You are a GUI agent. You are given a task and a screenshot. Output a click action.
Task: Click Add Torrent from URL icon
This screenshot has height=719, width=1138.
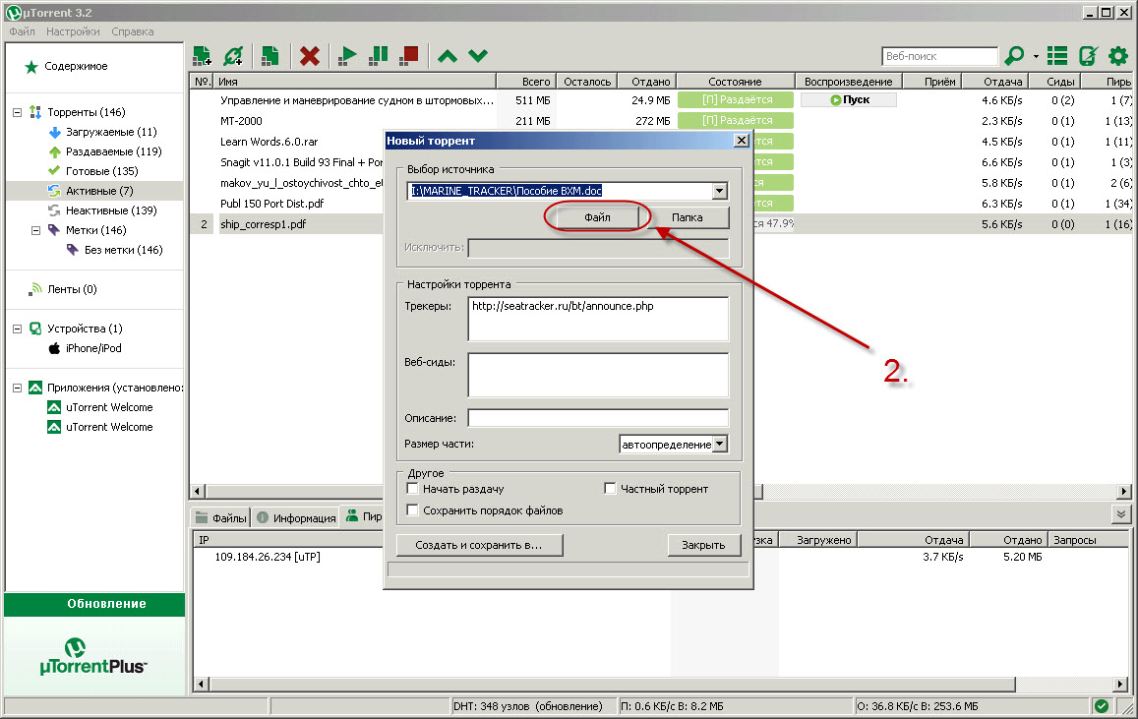click(233, 56)
